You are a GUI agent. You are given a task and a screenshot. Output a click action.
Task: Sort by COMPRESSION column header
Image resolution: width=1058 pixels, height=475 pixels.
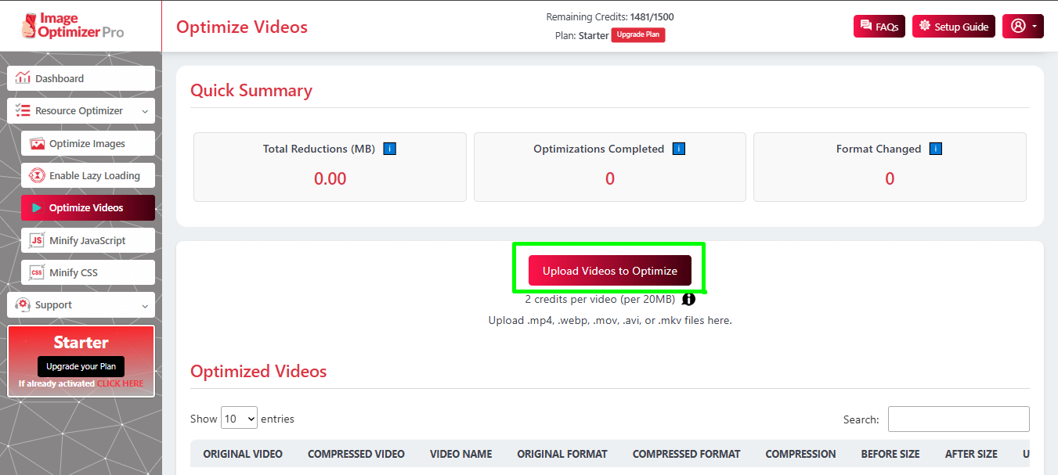coord(800,454)
